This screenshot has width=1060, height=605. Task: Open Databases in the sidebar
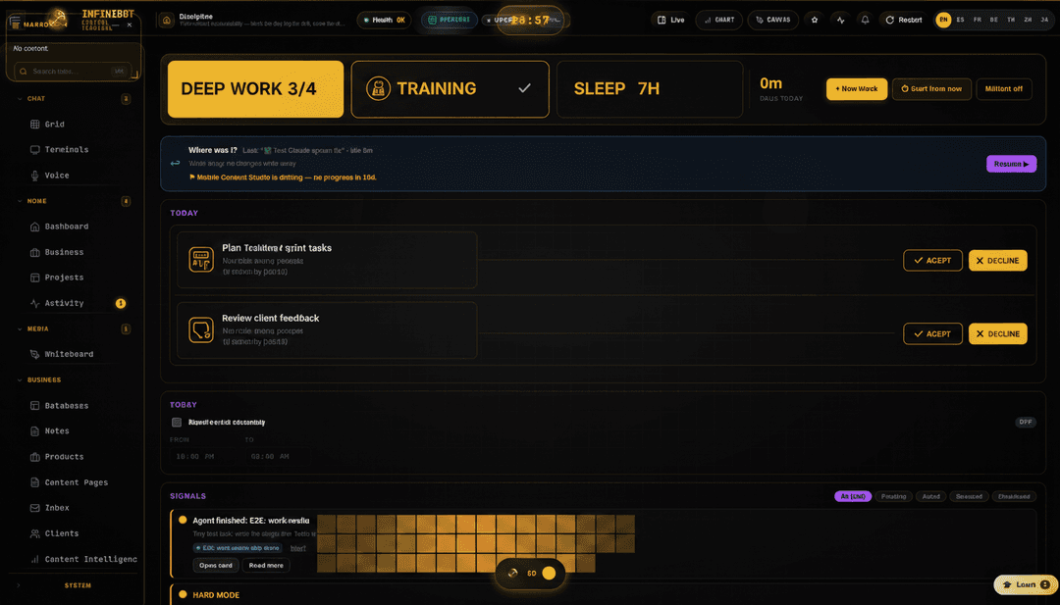60,406
